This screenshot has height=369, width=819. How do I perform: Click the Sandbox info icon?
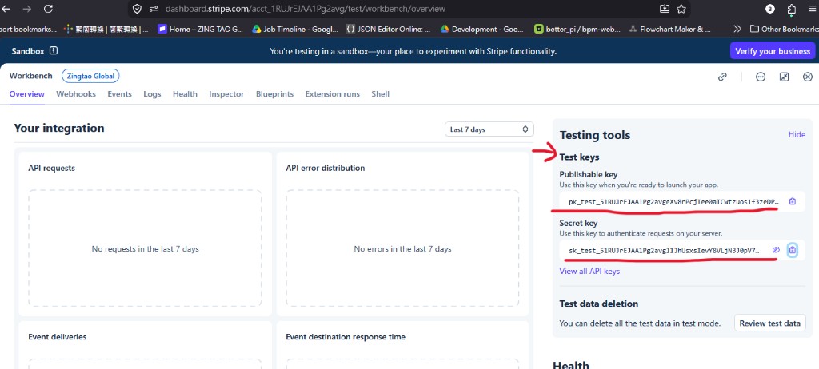[54, 51]
